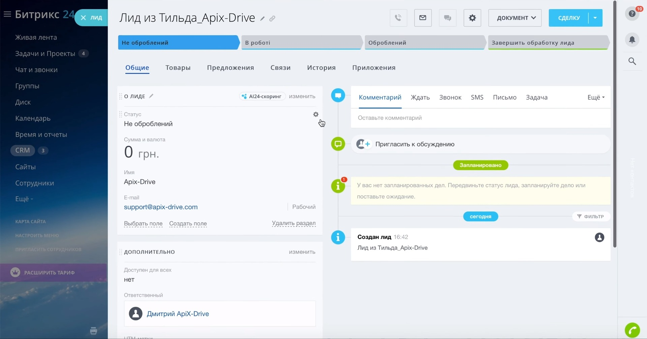Open Календарь in sidebar
This screenshot has width=647, height=339.
33,118
